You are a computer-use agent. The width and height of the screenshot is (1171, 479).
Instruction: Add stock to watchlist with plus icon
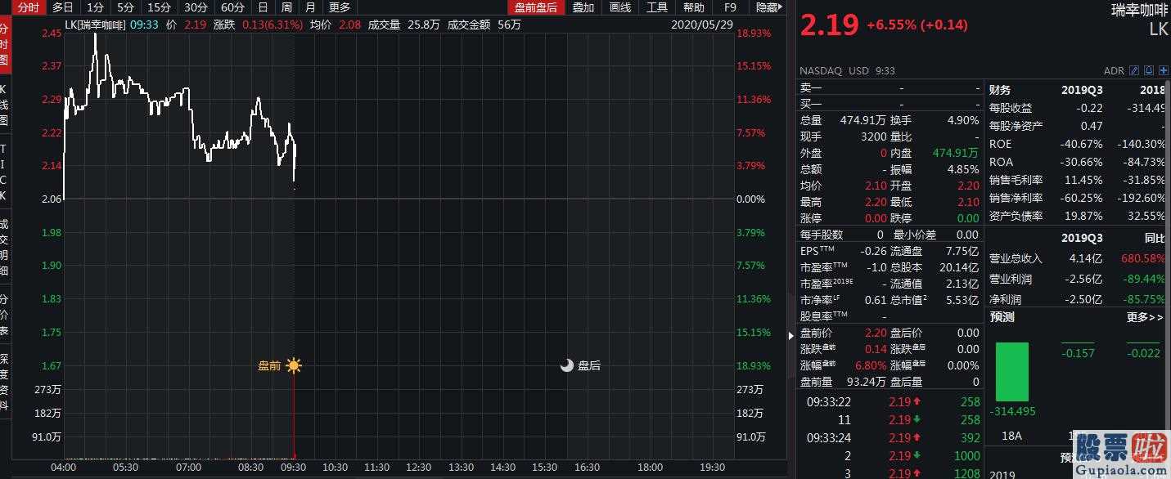click(1163, 71)
